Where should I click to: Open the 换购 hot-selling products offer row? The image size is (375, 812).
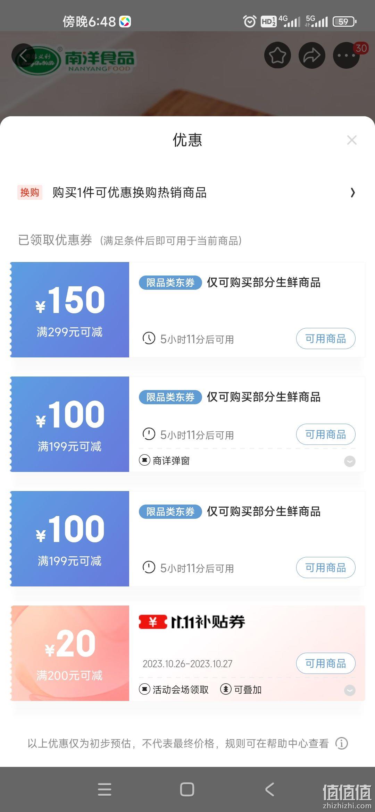187,193
